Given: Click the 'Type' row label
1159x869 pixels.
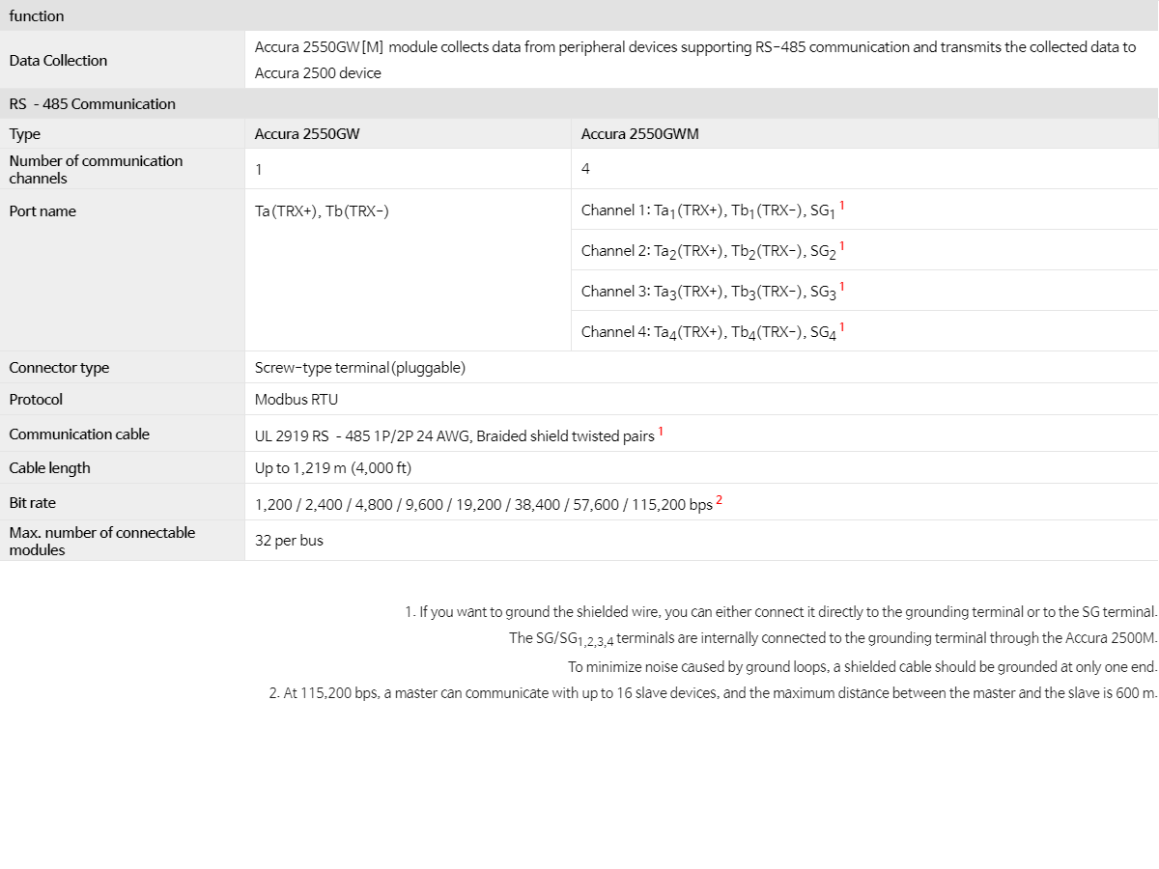Looking at the screenshot, I should pyautogui.click(x=25, y=134).
